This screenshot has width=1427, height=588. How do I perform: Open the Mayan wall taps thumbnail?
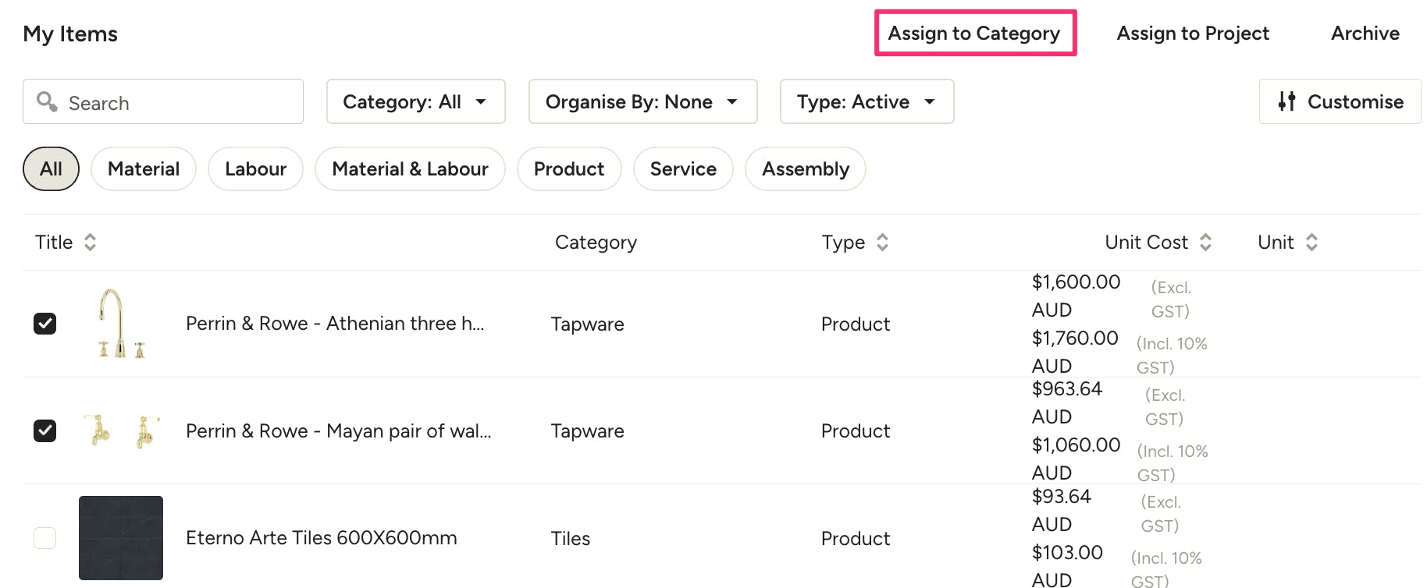point(121,430)
